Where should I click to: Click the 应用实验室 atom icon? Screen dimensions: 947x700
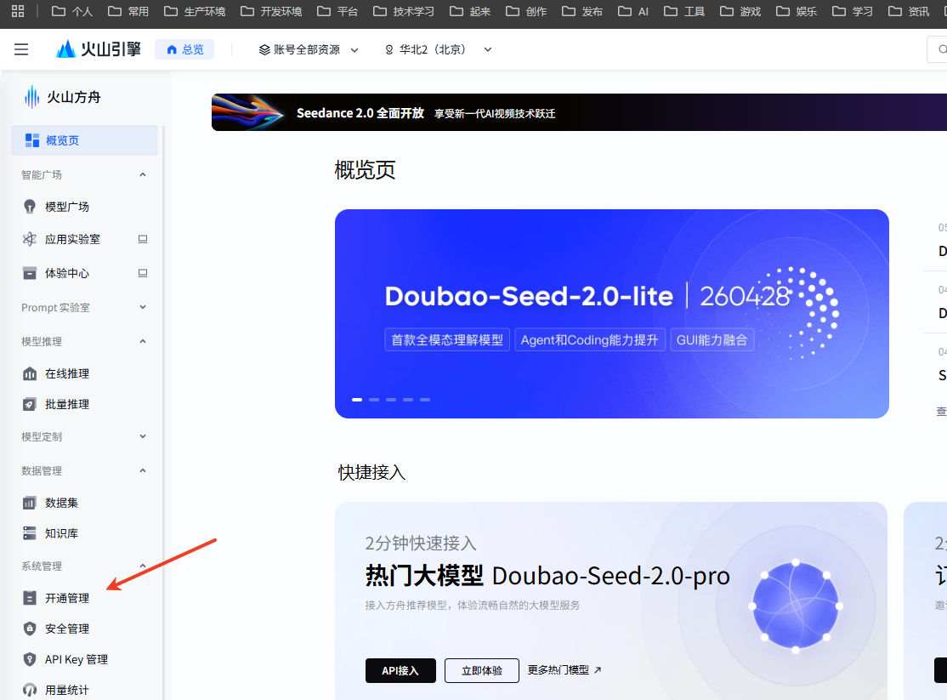[x=30, y=239]
